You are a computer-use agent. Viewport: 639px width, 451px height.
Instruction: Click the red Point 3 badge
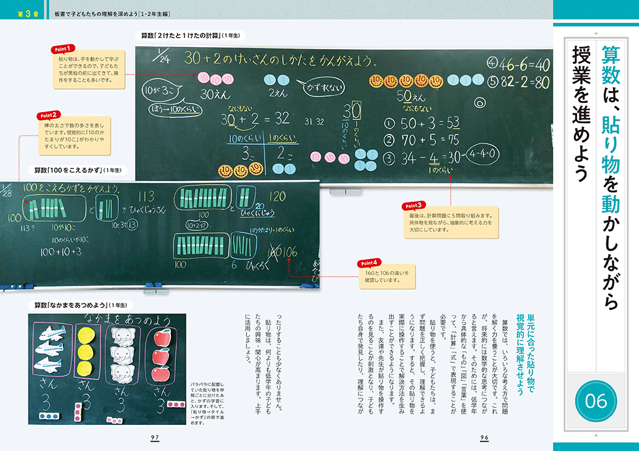(x=414, y=206)
